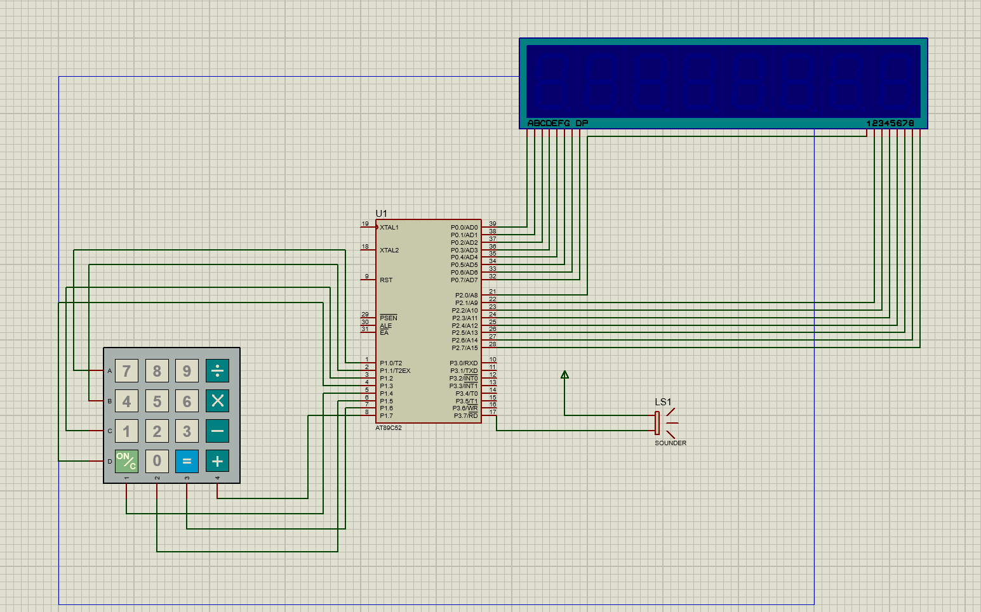Select the 7-segment display module
Viewport: 981px width, 612px height.
click(x=723, y=83)
